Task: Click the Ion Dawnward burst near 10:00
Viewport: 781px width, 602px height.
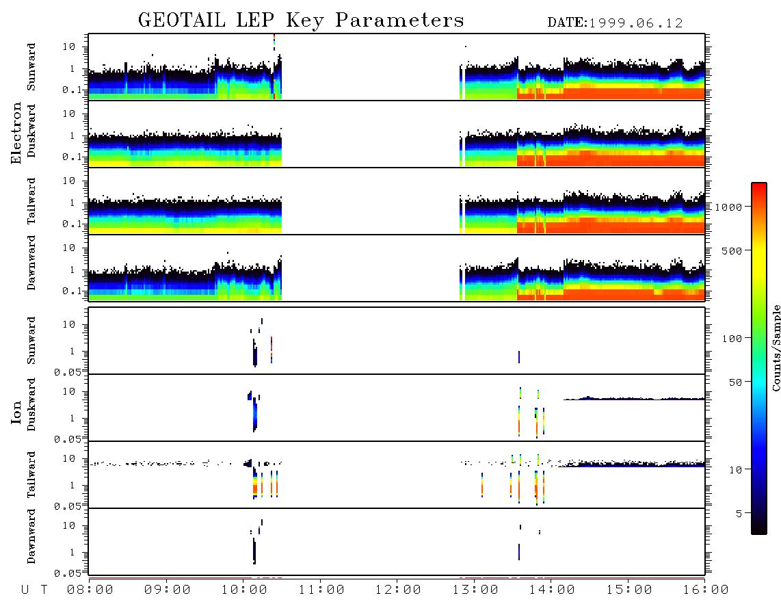Action: click(254, 551)
